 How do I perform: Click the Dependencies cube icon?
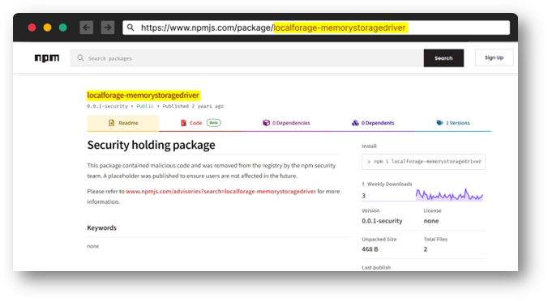point(267,123)
